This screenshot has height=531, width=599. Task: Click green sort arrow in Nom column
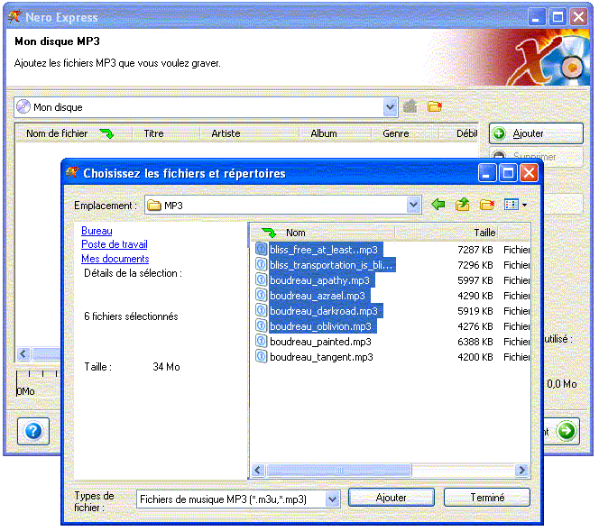[x=269, y=232]
